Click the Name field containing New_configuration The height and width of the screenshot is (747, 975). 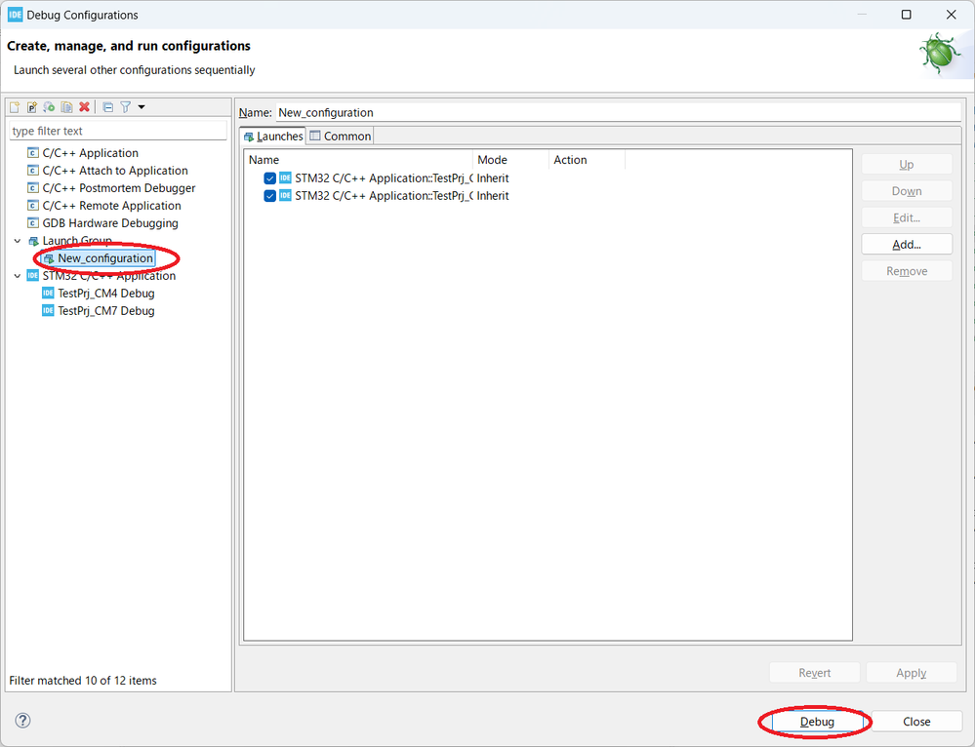point(619,112)
